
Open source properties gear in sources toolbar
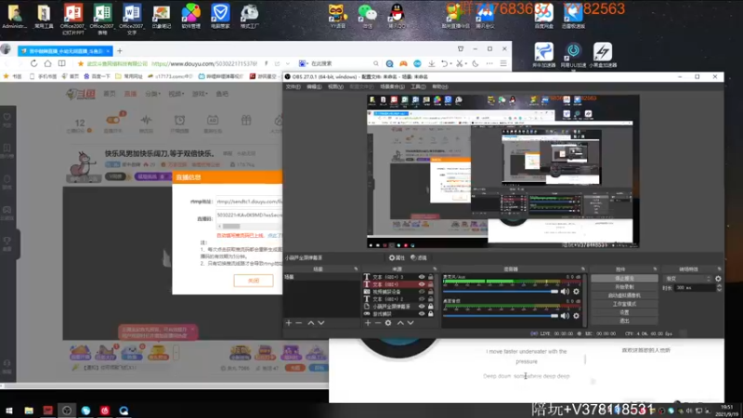388,322
